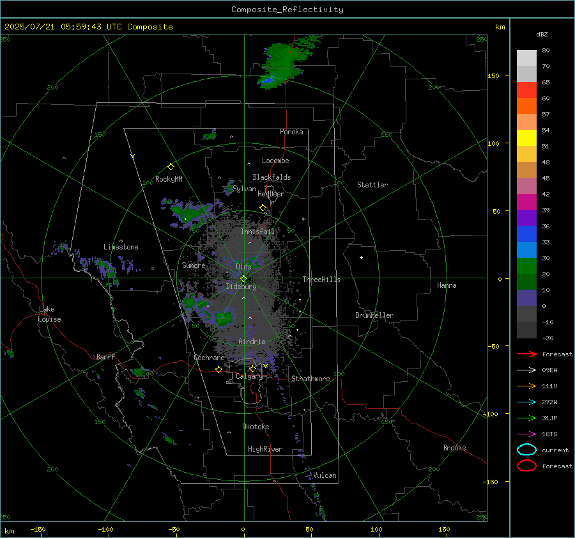The image size is (575, 538).
Task: Select the orange 57-60 dBZ swatch
Action: coord(526,106)
